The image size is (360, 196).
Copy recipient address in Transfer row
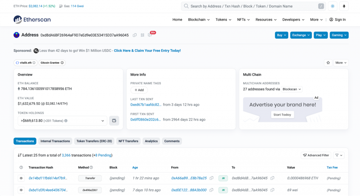[x=272, y=178]
